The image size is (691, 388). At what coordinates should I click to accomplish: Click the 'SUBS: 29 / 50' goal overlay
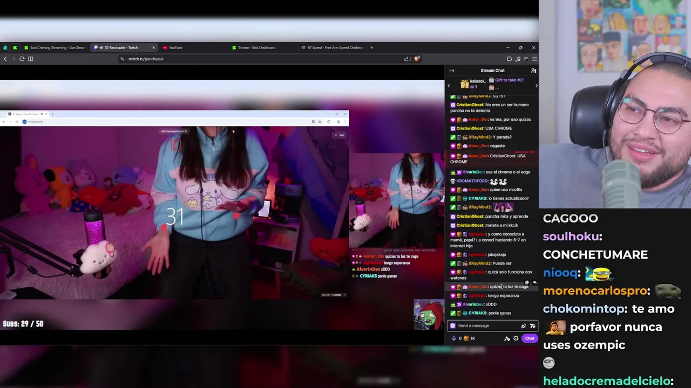[23, 324]
